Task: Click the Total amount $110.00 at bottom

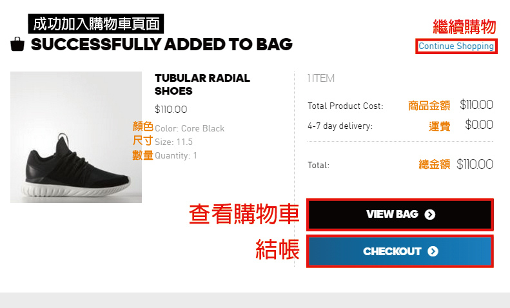Action: pos(475,164)
